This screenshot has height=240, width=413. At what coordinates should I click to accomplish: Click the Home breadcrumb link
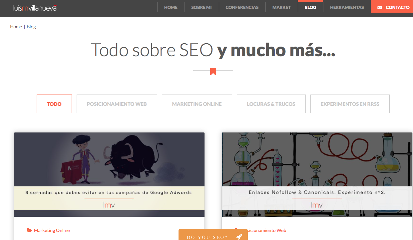[16, 26]
